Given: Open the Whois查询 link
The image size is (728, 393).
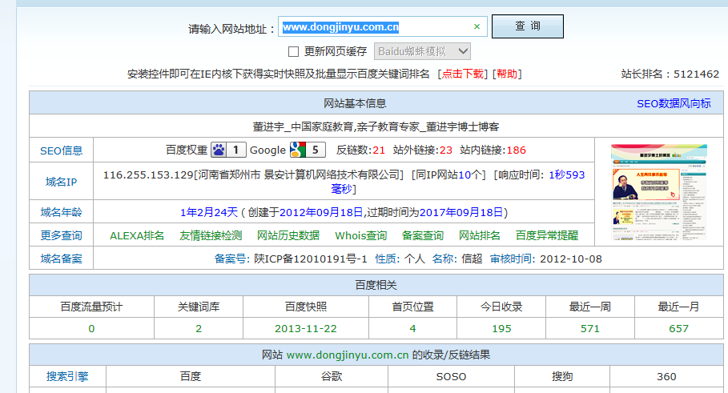Looking at the screenshot, I should pos(360,235).
